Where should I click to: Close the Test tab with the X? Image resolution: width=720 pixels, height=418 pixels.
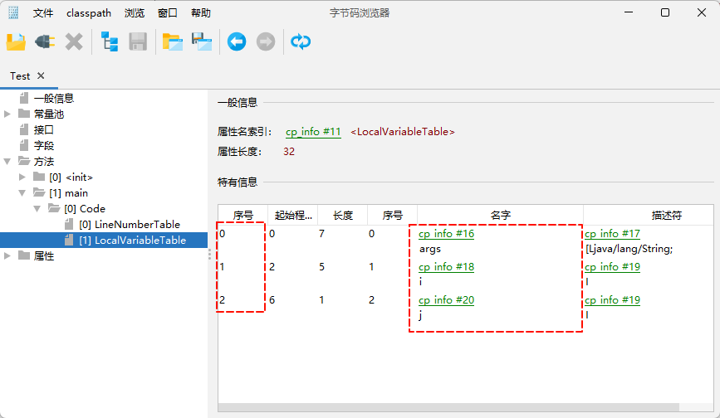tap(41, 75)
